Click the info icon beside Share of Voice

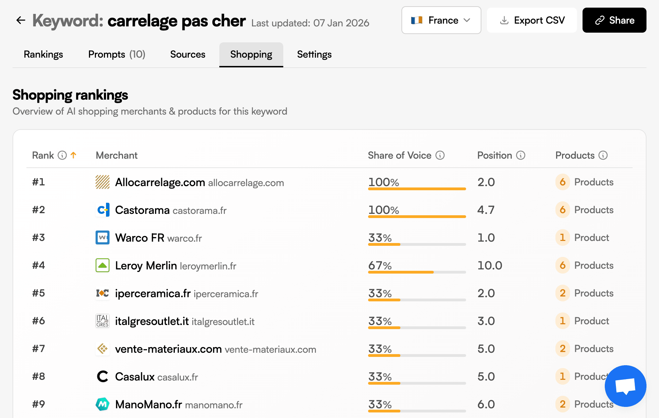[440, 156]
